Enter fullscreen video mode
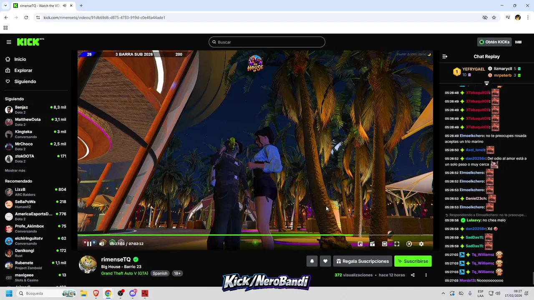Image resolution: width=534 pixels, height=300 pixels. pyautogui.click(x=397, y=244)
